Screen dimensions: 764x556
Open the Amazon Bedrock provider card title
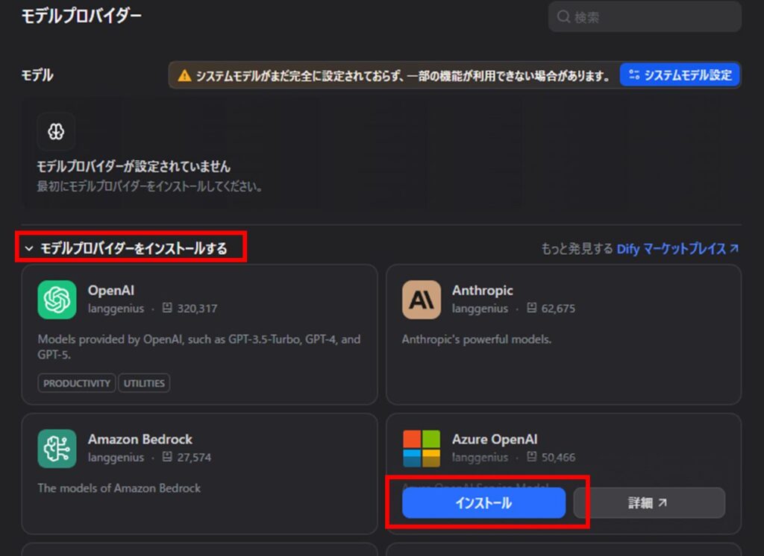140,440
